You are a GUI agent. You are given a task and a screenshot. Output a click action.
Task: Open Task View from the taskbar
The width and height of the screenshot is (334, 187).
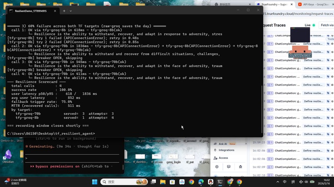click(x=153, y=182)
